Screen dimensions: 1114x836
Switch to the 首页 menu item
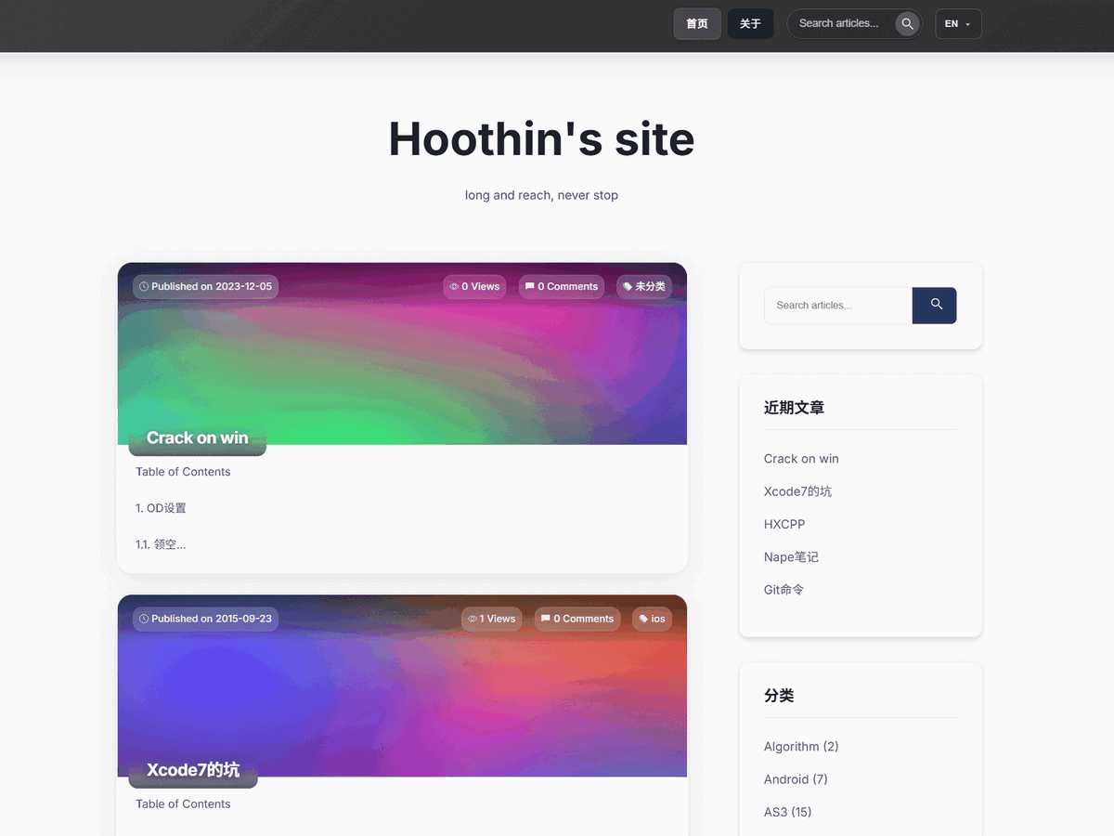[x=697, y=23]
